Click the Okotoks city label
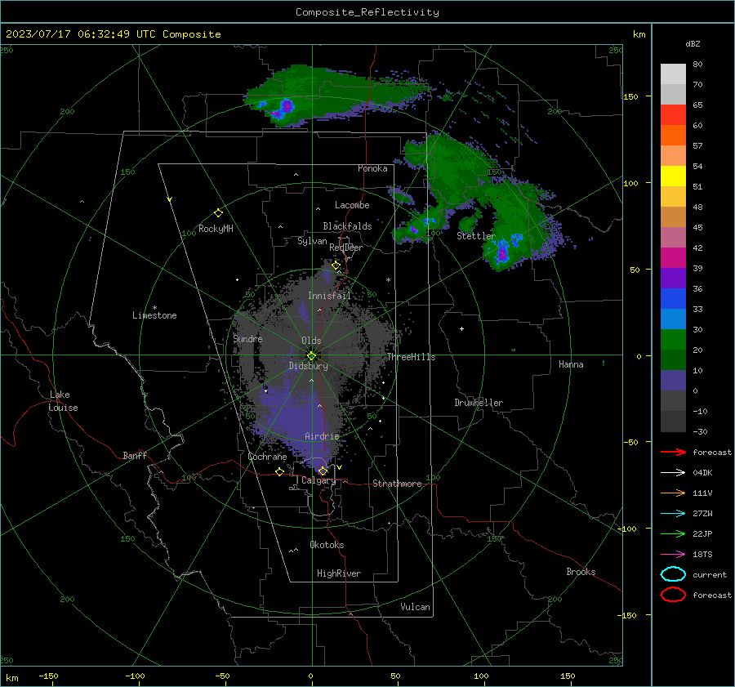735x687 pixels. coord(327,545)
